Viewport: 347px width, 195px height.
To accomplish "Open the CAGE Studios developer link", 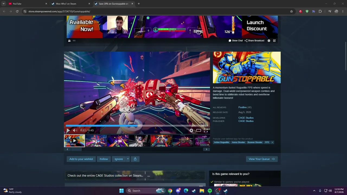I will click(246, 118).
